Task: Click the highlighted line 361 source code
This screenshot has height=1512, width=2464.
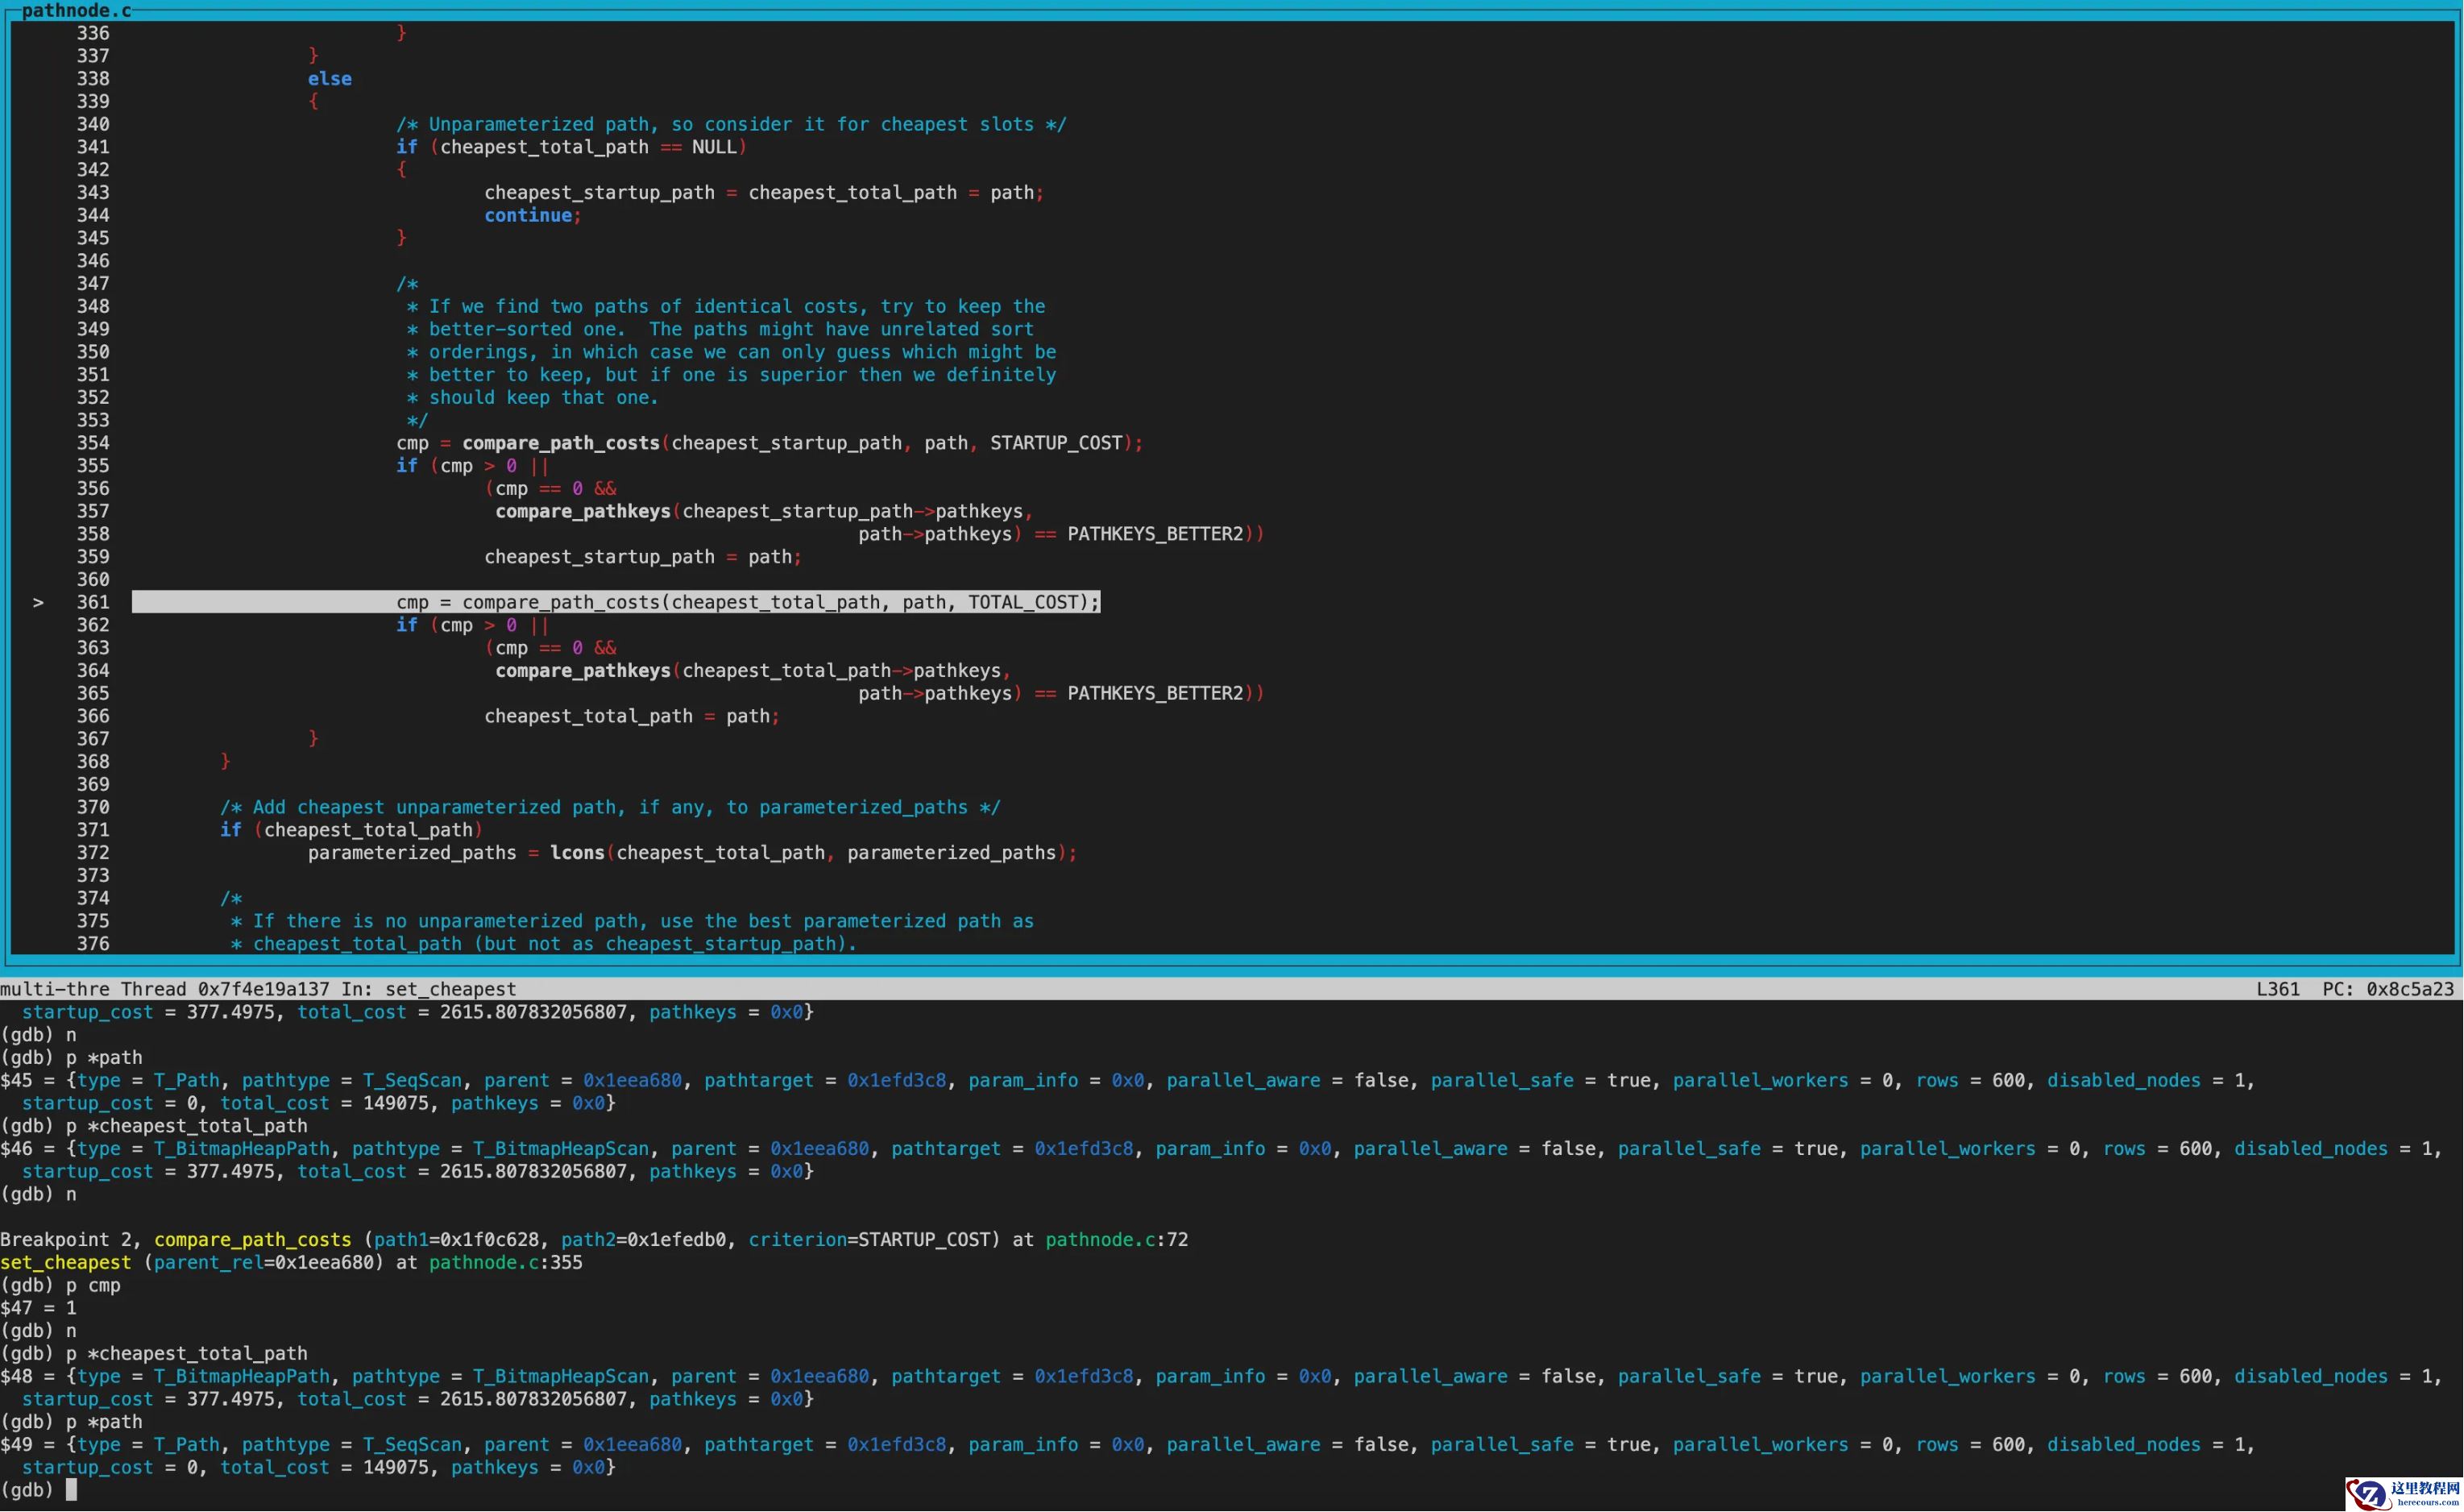Action: pos(746,602)
